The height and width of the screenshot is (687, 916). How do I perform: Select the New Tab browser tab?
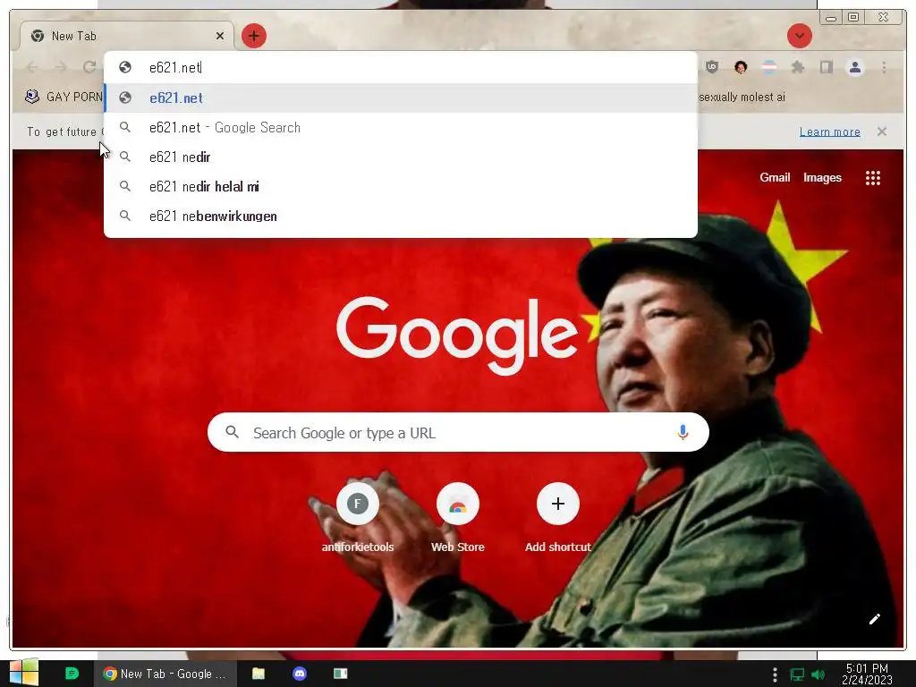(127, 36)
